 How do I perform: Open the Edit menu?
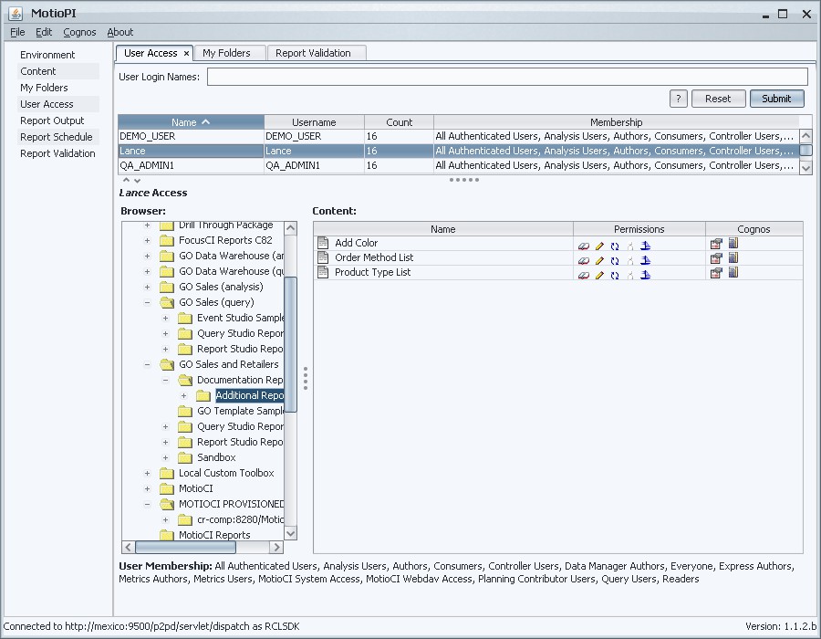44,32
